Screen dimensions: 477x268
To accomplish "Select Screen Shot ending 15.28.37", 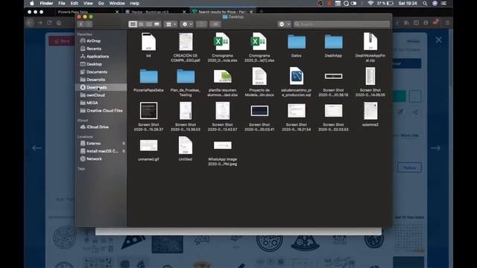I will [148, 111].
